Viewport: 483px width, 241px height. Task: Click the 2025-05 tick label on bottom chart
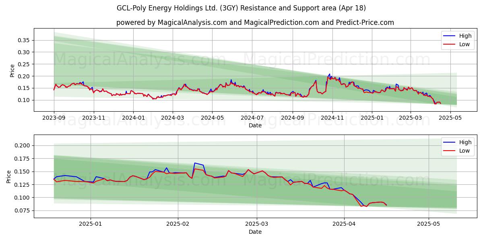pyautogui.click(x=429, y=224)
